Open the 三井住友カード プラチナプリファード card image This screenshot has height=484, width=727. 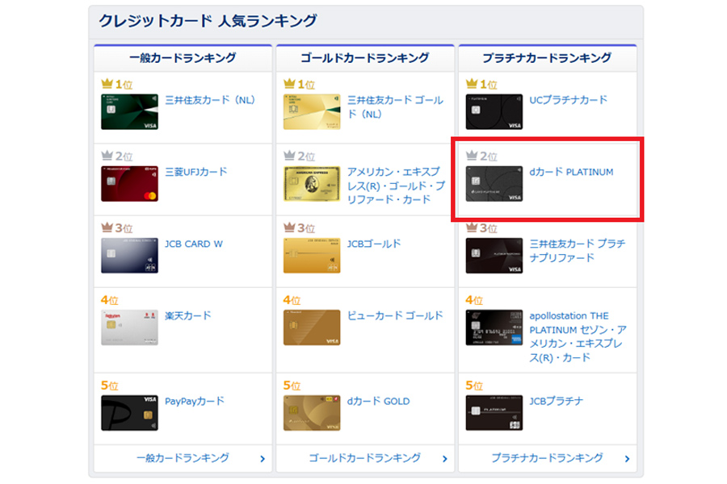pyautogui.click(x=494, y=255)
